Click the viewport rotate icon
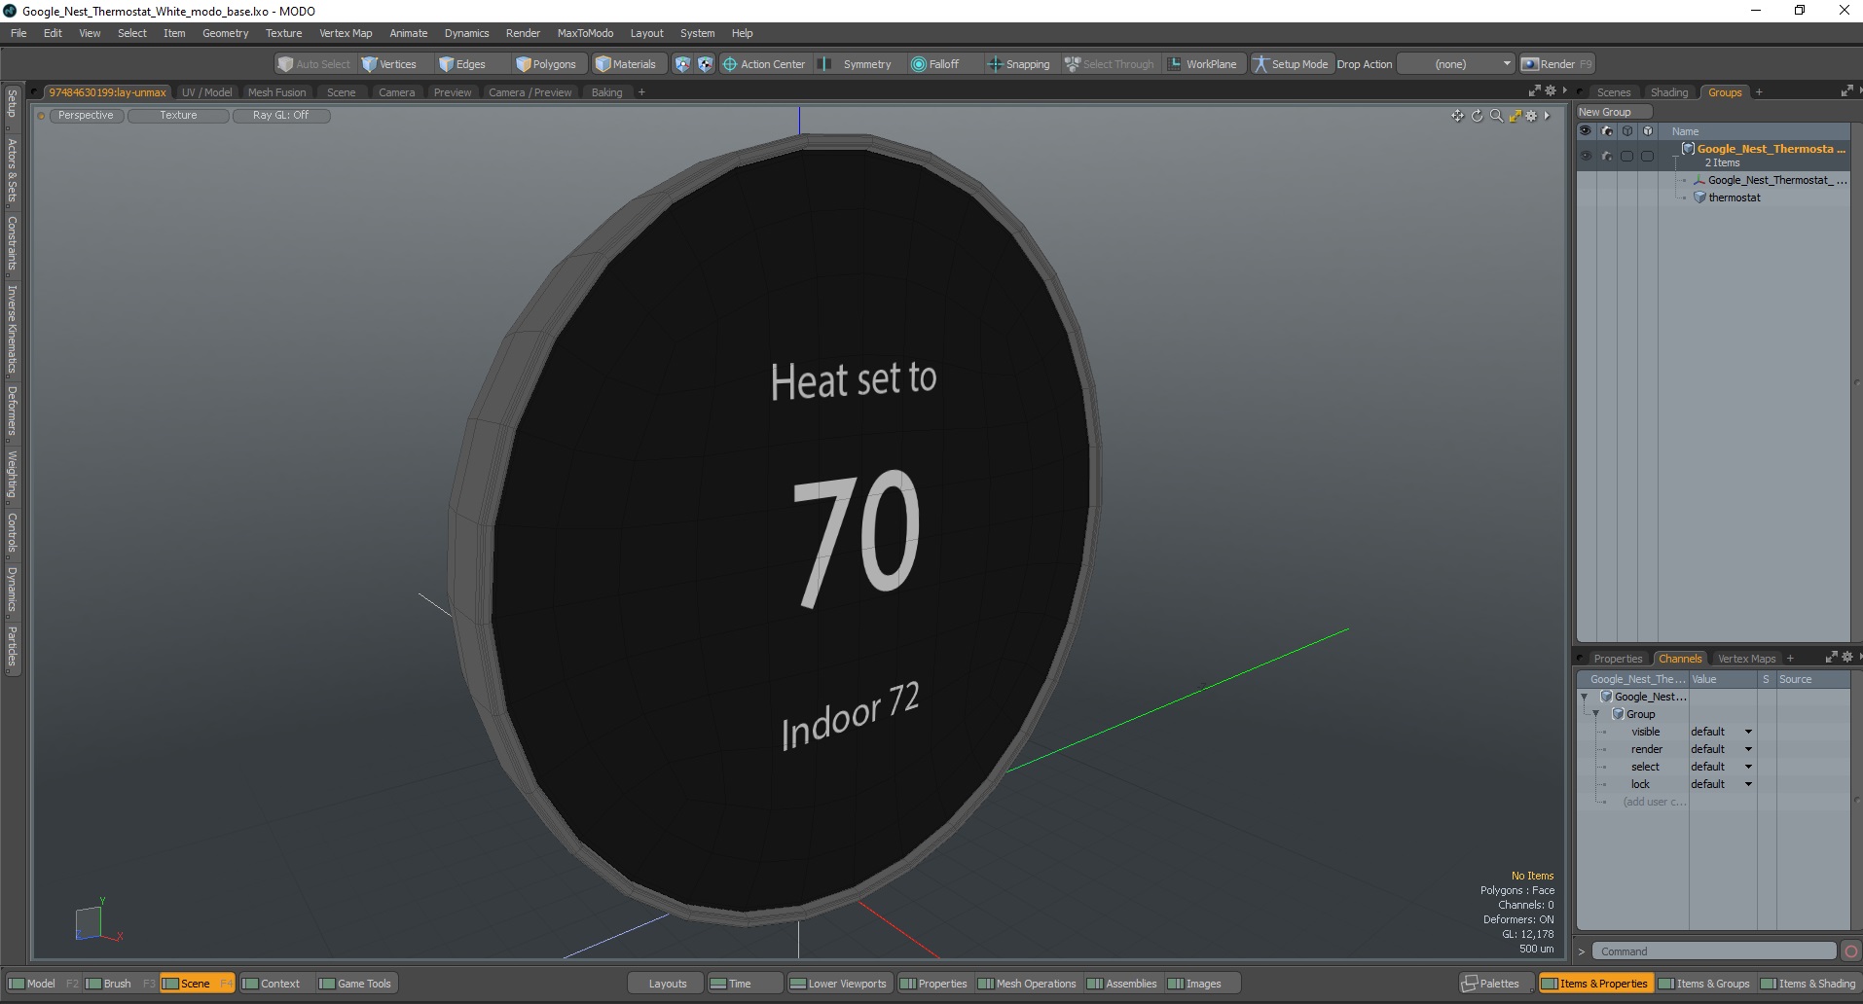1863x1004 pixels. (1477, 116)
